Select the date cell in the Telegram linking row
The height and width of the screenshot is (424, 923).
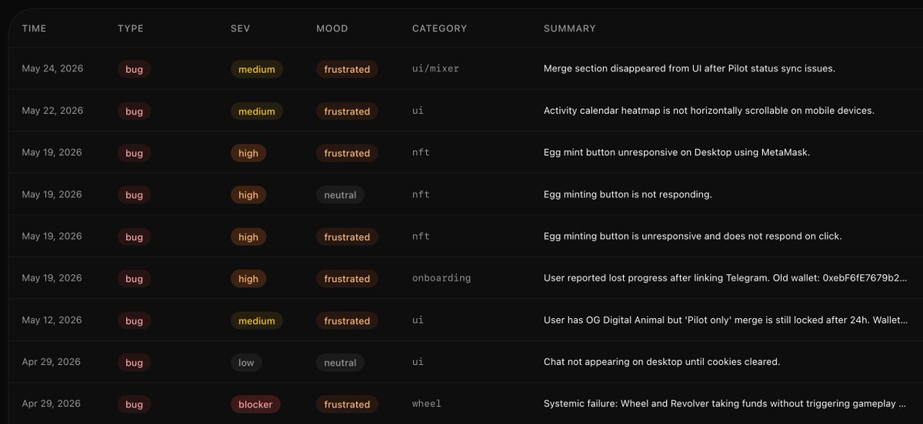52,279
